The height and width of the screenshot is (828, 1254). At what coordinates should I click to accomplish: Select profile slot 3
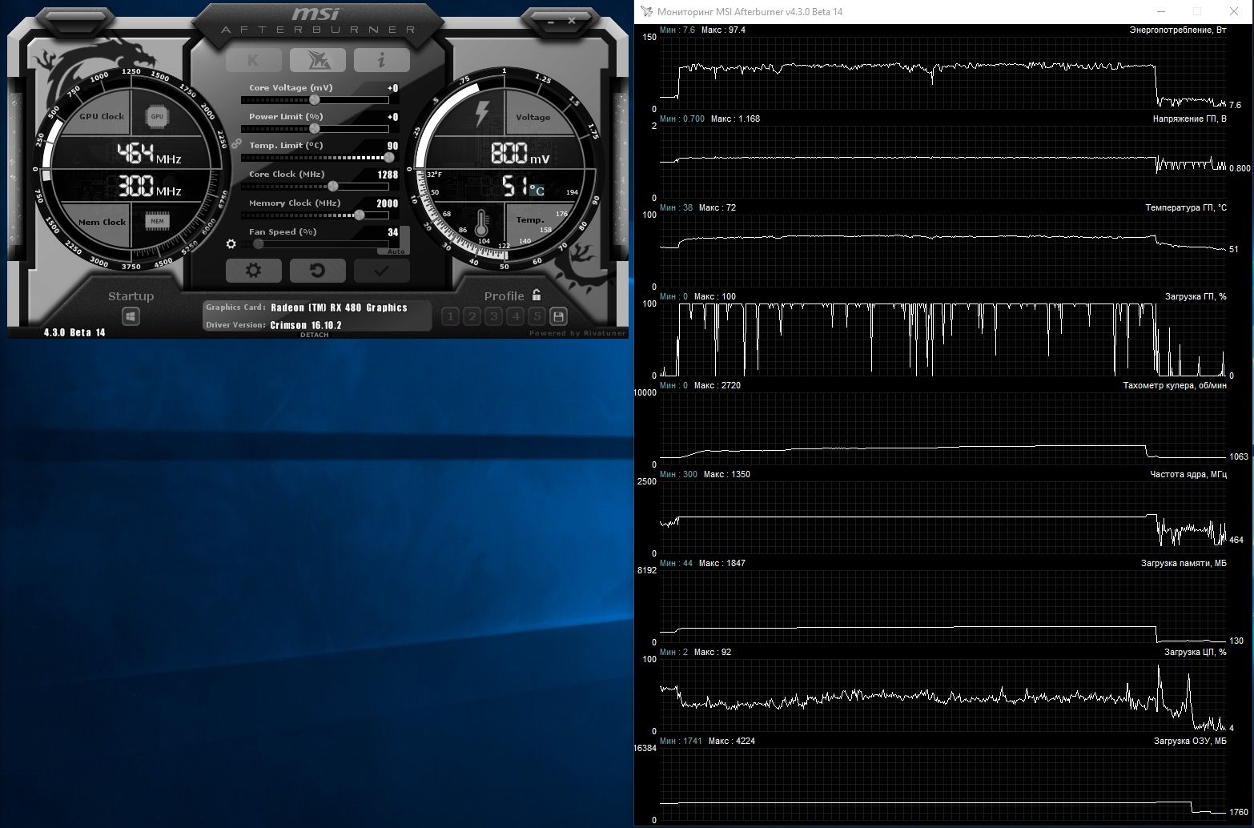pos(493,316)
